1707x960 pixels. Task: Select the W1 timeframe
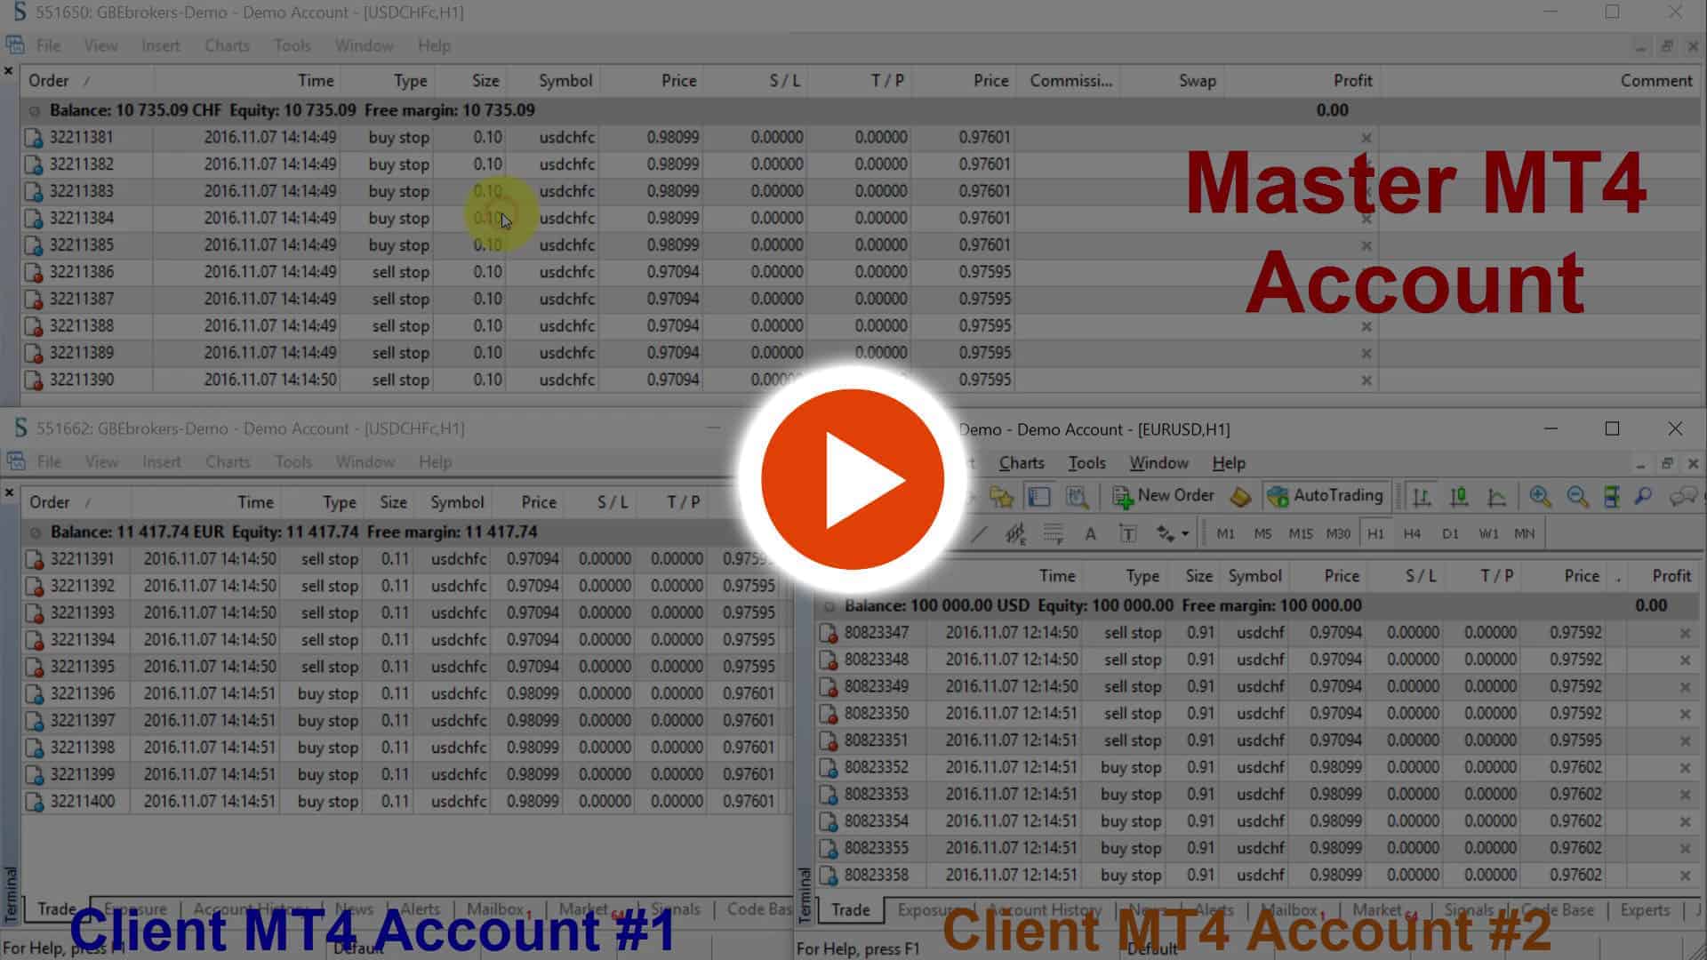point(1488,533)
